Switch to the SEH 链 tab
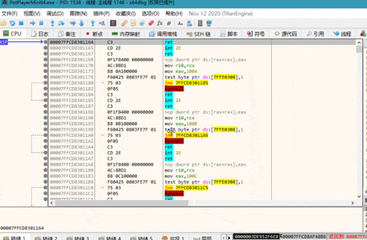The width and height of the screenshot is (367, 240). 198,34
